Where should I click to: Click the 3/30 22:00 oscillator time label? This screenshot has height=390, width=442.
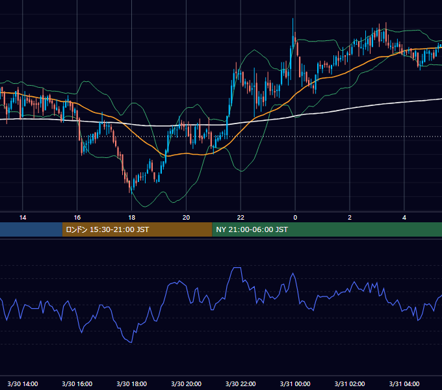(240, 383)
